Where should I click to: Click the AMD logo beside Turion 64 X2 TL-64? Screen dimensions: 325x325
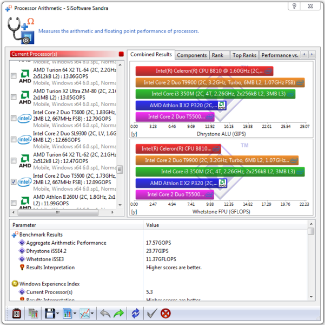coord(25,76)
